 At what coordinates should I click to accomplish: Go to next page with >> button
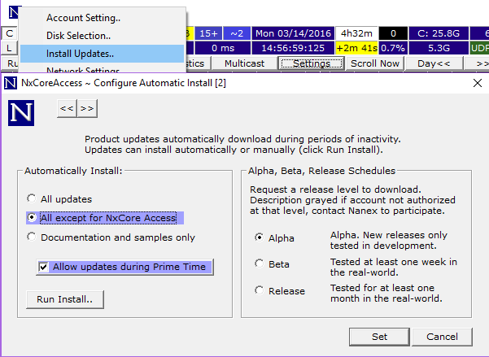(x=87, y=108)
